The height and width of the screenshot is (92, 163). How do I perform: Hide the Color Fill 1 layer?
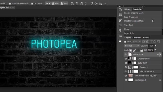126,63
